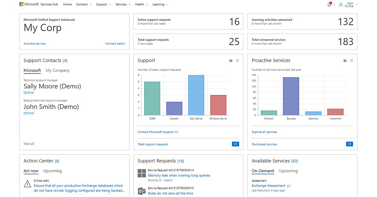Open Total support requests link
The height and width of the screenshot is (197, 377).
point(153,144)
